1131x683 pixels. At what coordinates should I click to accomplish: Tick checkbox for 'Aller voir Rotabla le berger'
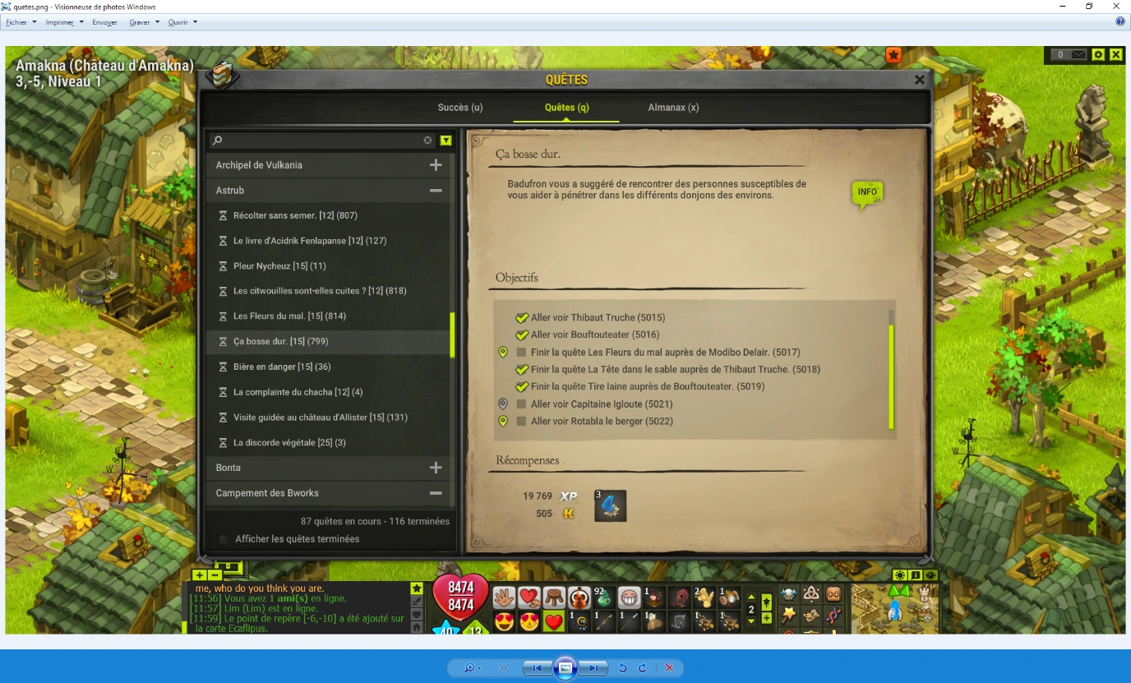[521, 422]
